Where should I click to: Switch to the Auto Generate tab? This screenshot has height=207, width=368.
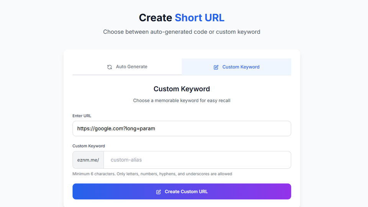(x=127, y=67)
